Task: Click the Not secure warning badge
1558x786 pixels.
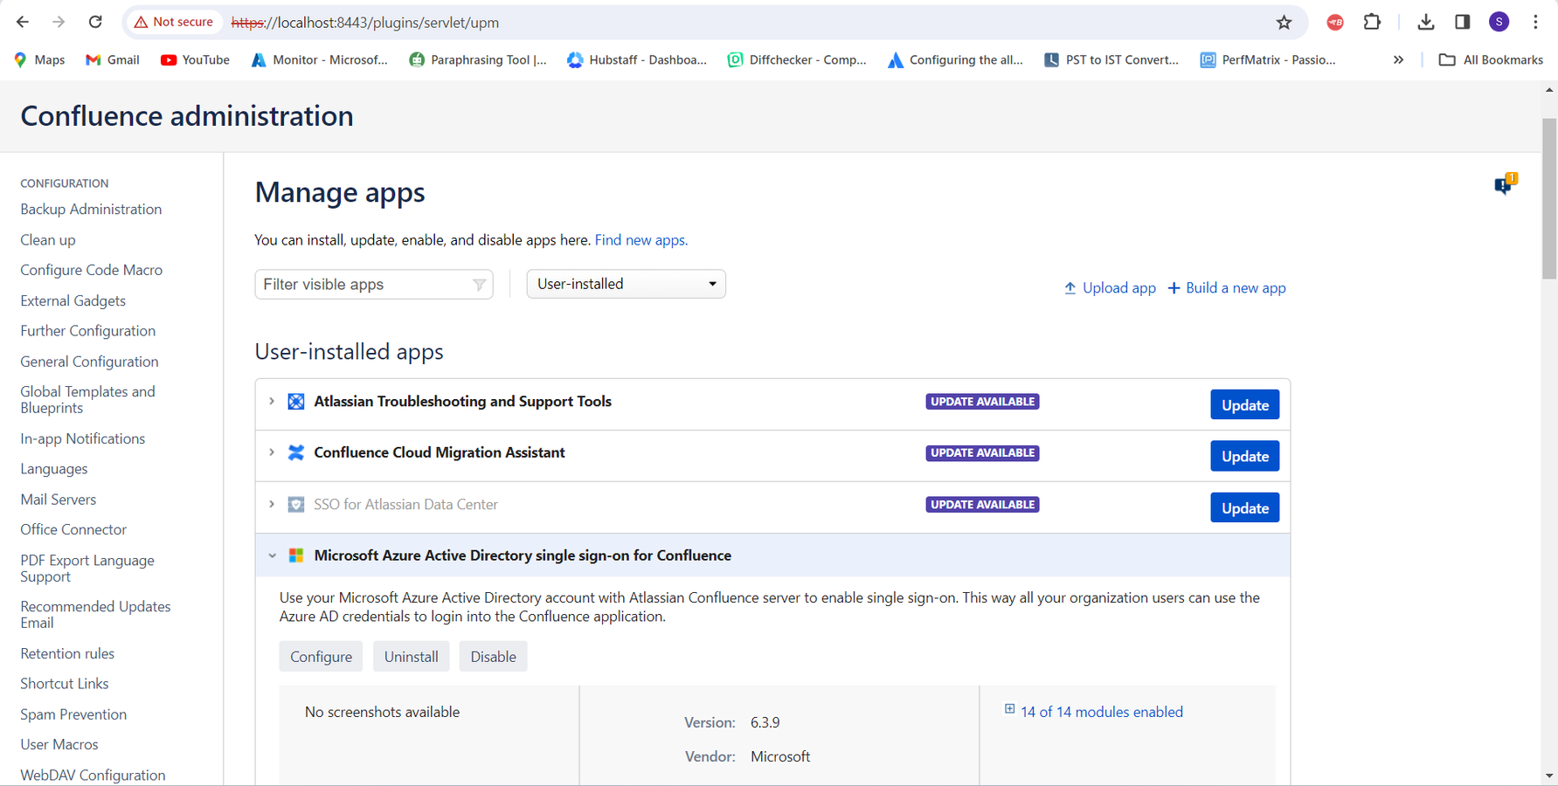Action: 174,22
